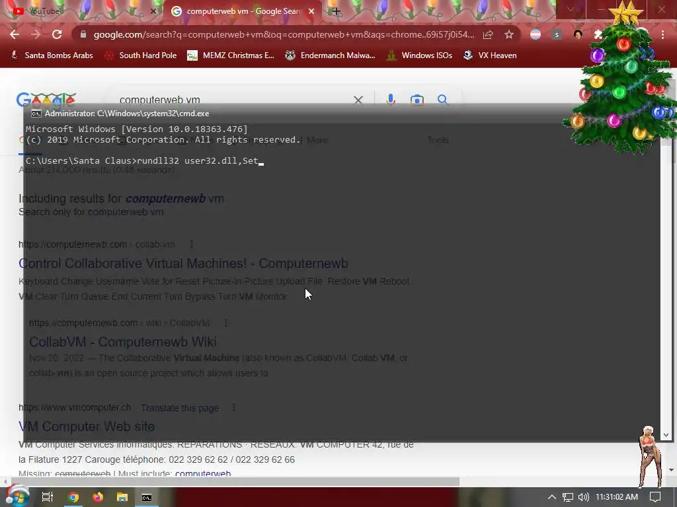Submit search with magnifier icon
Image resolution: width=677 pixels, height=507 pixels.
pos(442,100)
